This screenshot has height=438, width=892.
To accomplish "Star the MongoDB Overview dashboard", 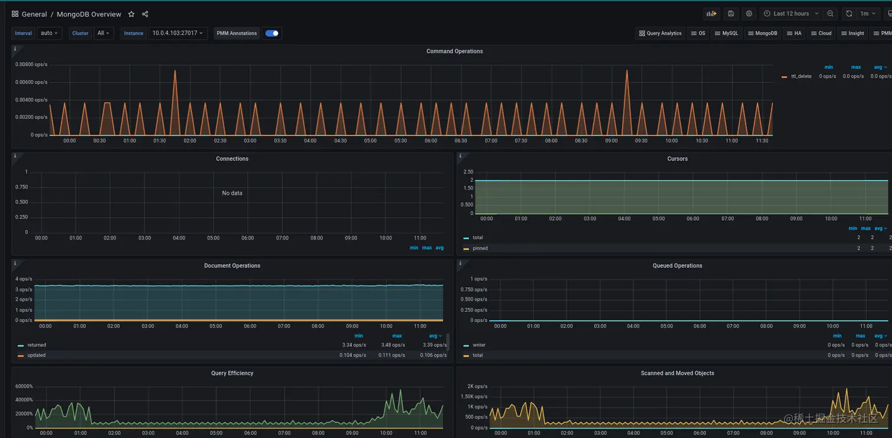I will click(x=132, y=14).
